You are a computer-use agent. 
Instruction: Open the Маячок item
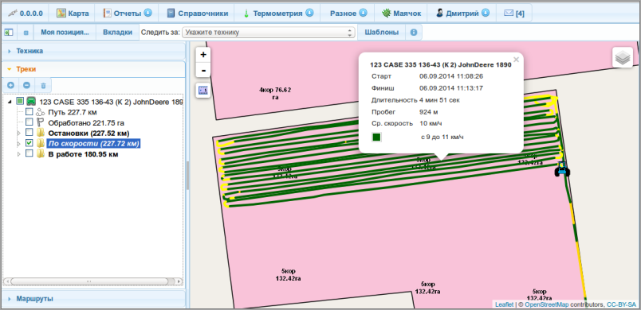(402, 13)
